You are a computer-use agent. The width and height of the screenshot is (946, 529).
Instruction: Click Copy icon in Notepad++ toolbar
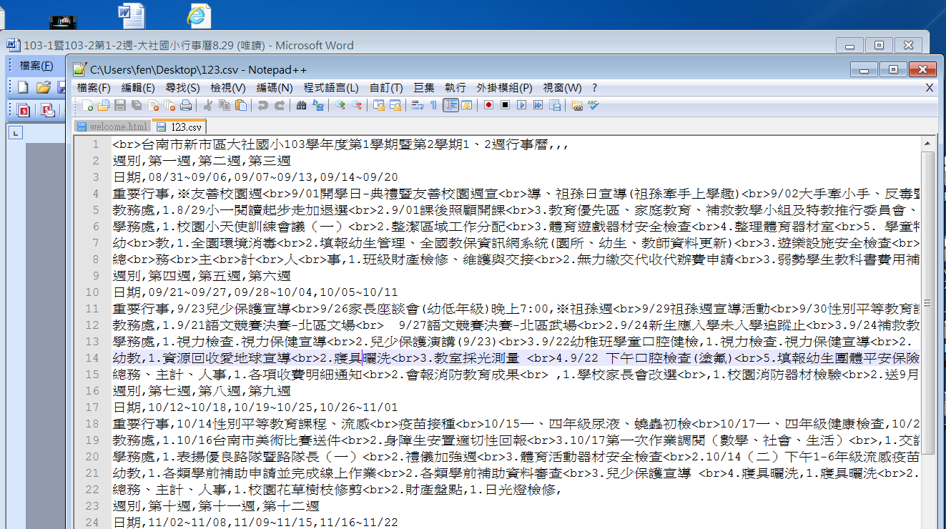(225, 105)
